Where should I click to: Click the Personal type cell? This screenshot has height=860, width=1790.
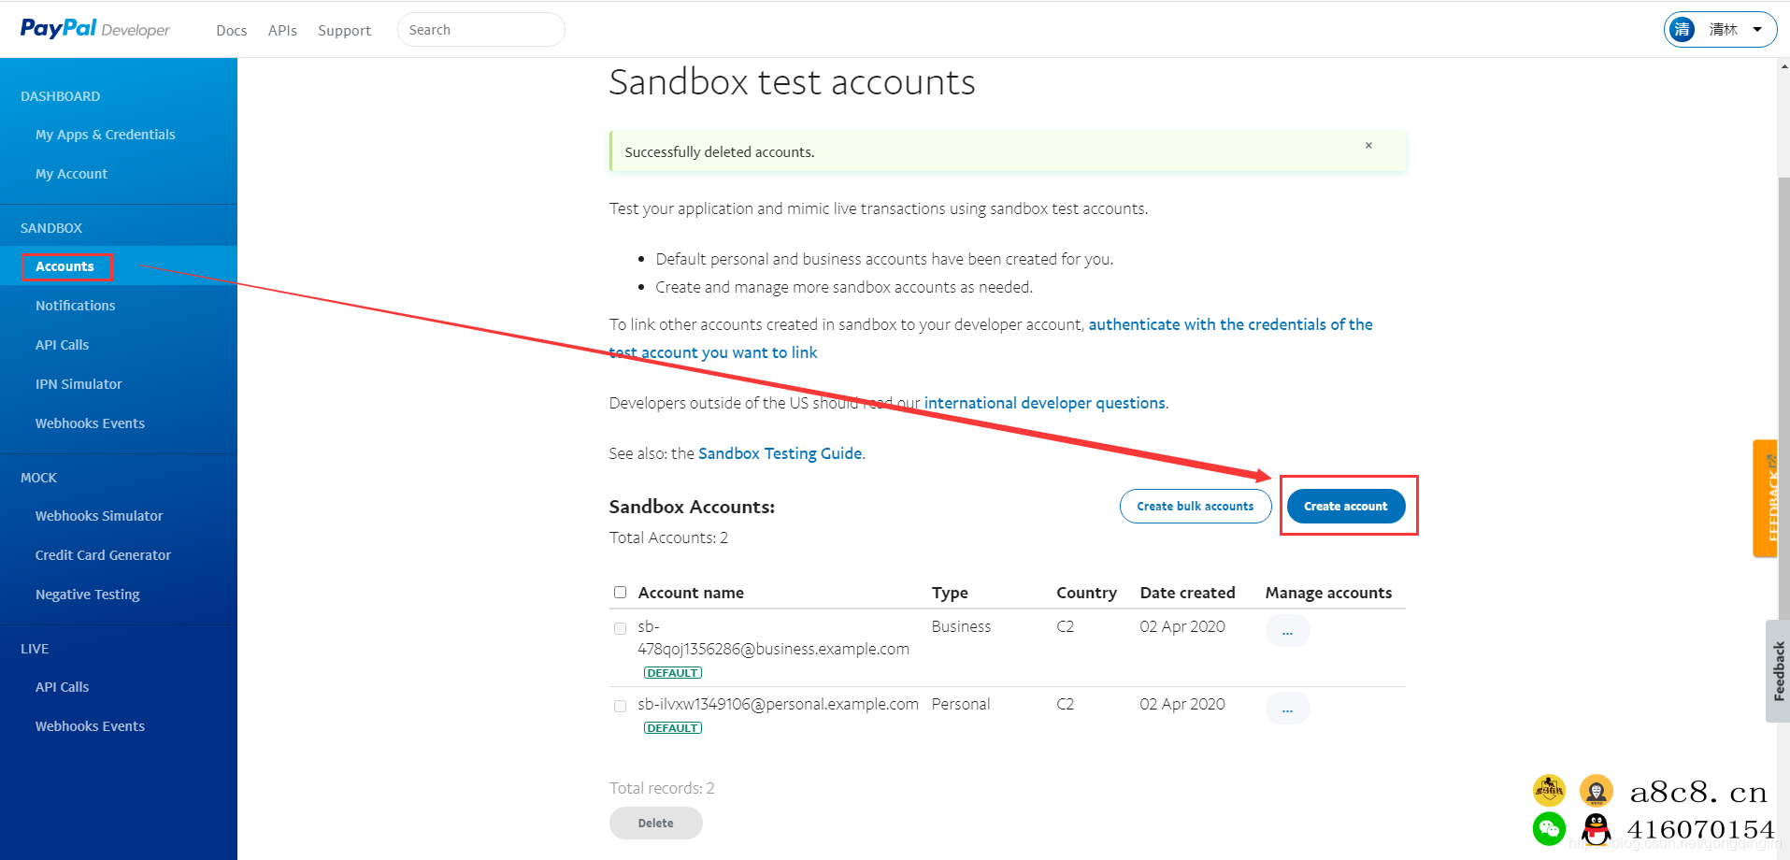(961, 704)
